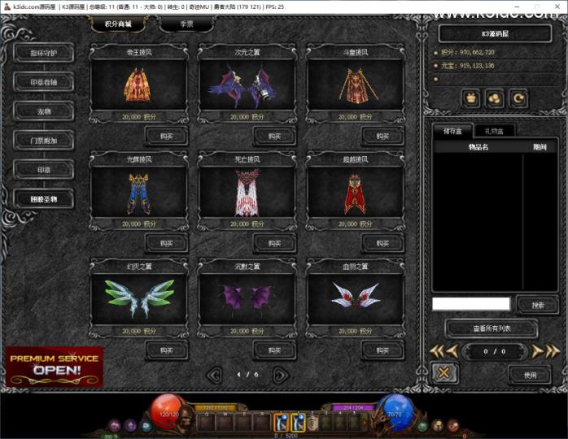
Task: Click the 查看所有列表 view all button
Action: 492,328
